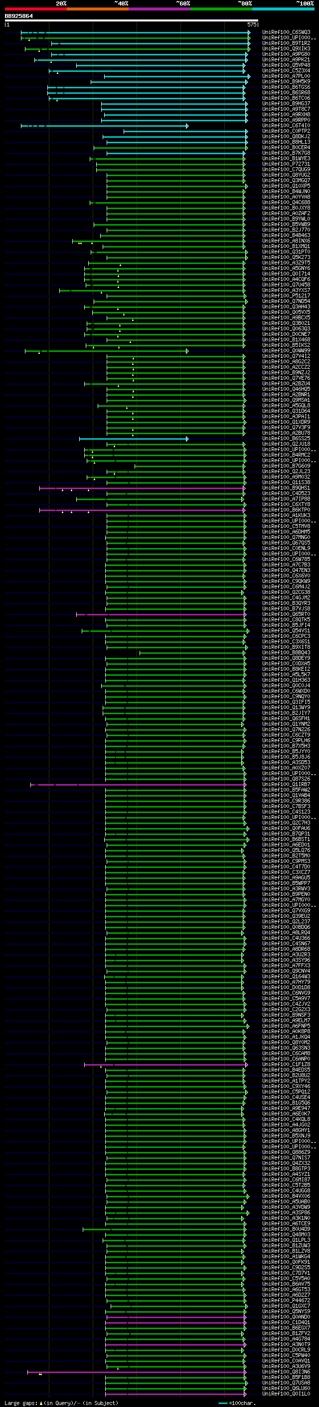Select the UniRef100_A1KUK3 label
The width and height of the screenshot is (319, 1407).
pos(286,515)
